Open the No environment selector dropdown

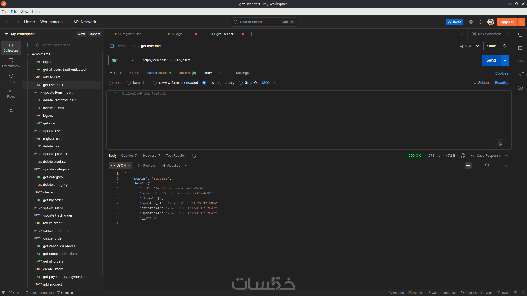[x=490, y=34]
